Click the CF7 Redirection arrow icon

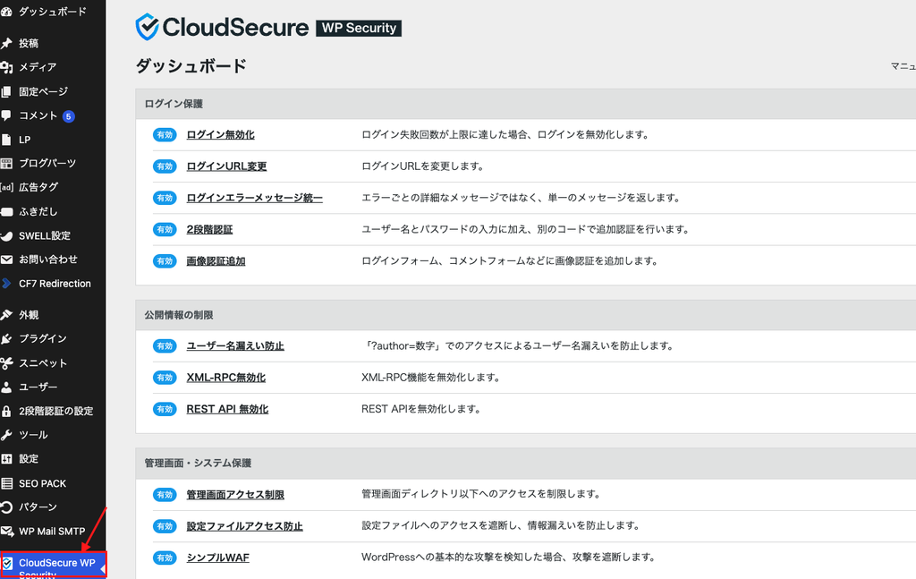point(6,284)
